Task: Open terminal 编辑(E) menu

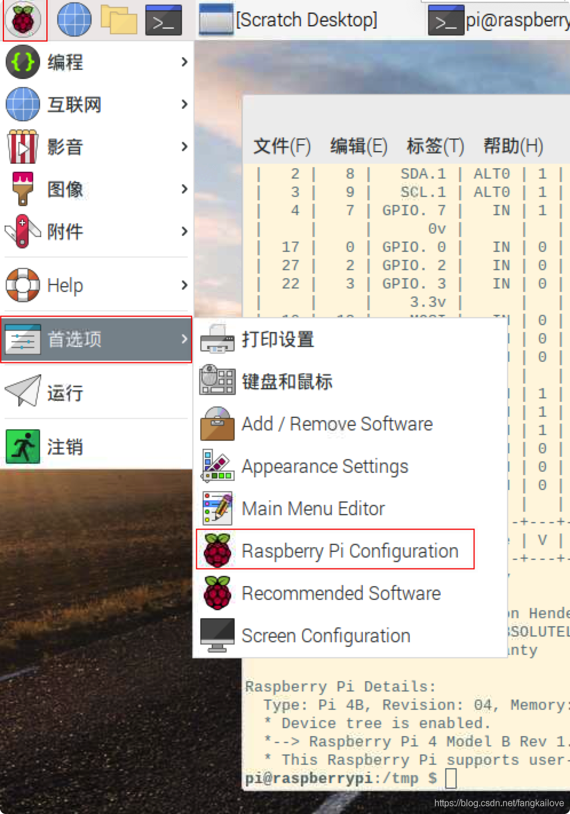Action: (x=359, y=147)
